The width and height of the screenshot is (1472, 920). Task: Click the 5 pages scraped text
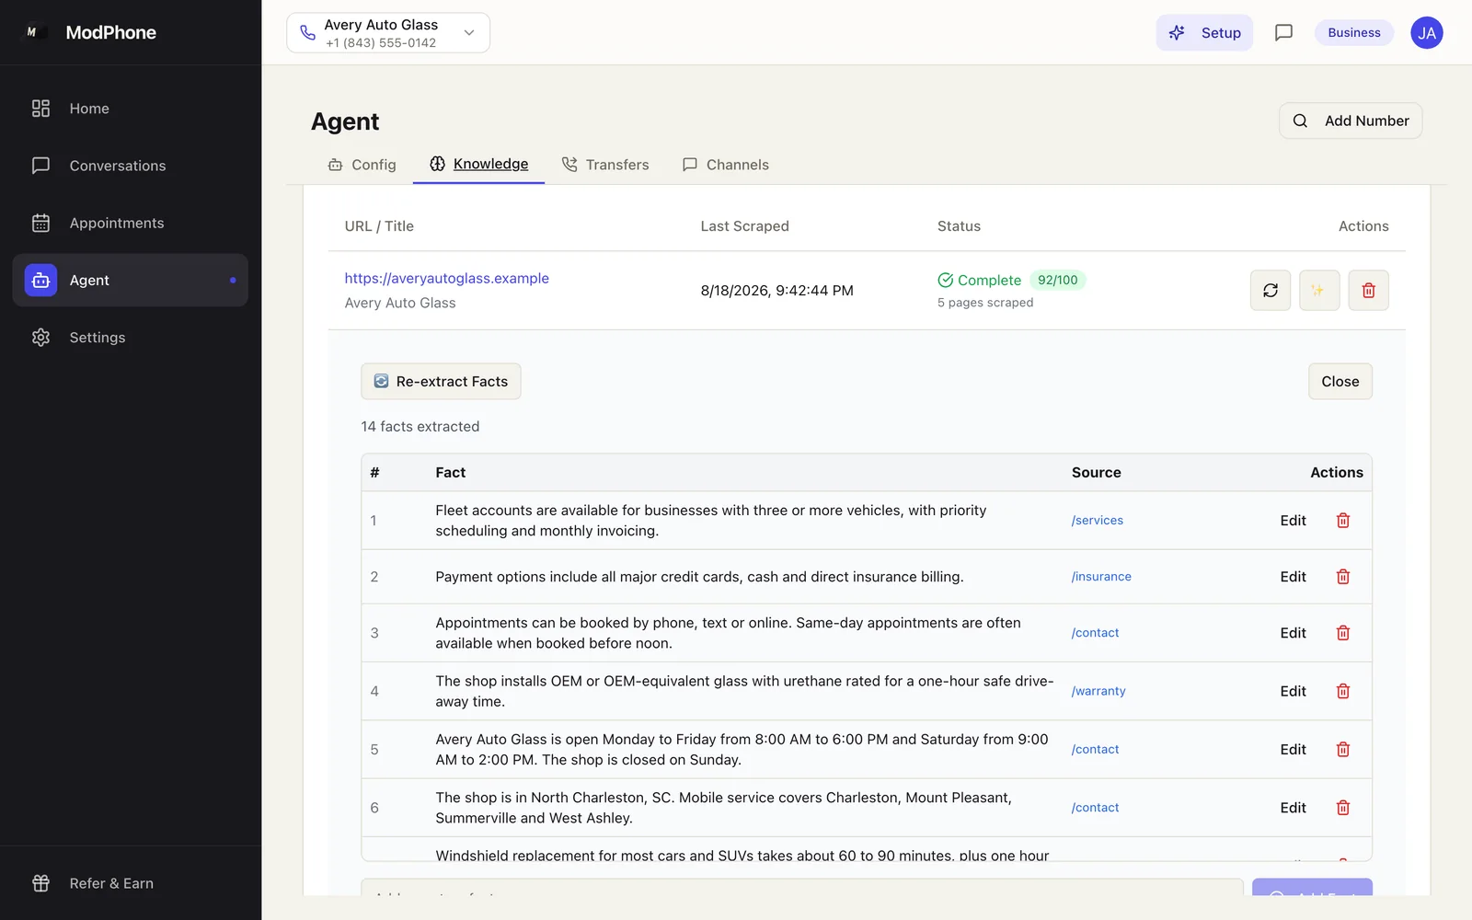(x=985, y=303)
